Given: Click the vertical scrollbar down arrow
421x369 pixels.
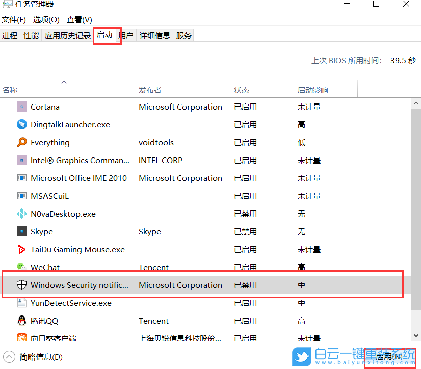Looking at the screenshot, I should 416,336.
